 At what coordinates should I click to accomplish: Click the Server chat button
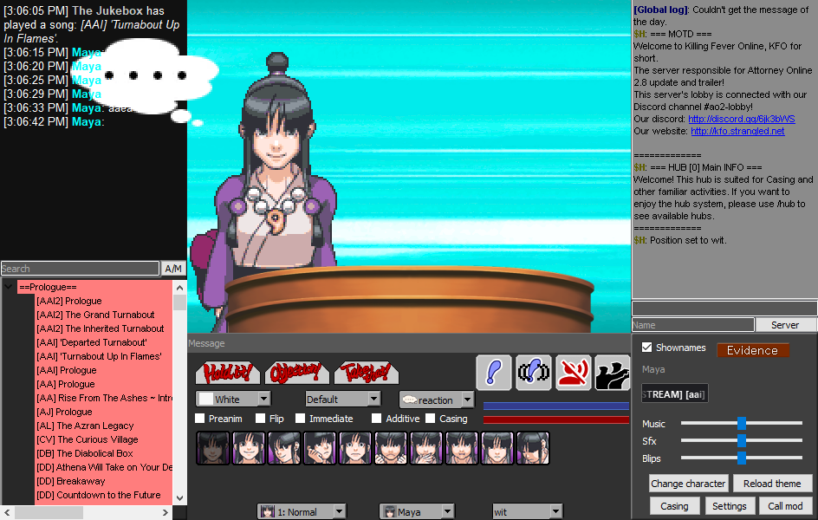tap(785, 325)
